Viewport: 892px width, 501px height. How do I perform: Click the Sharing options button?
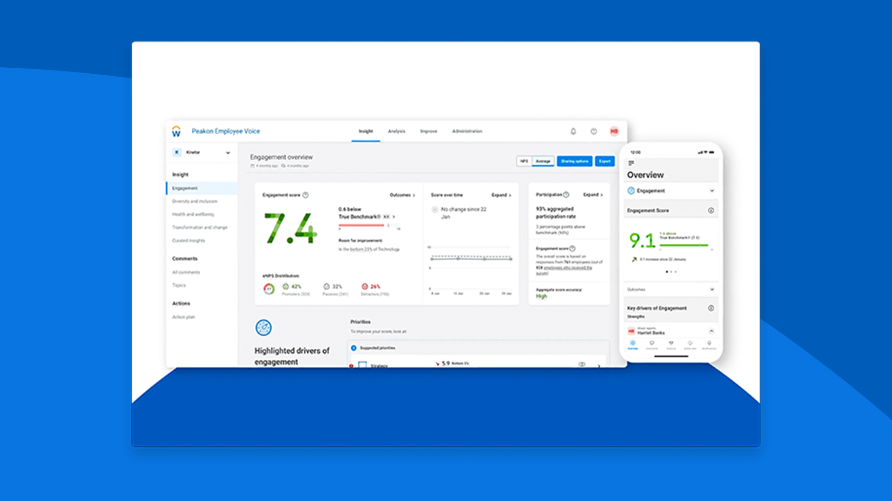pyautogui.click(x=574, y=161)
